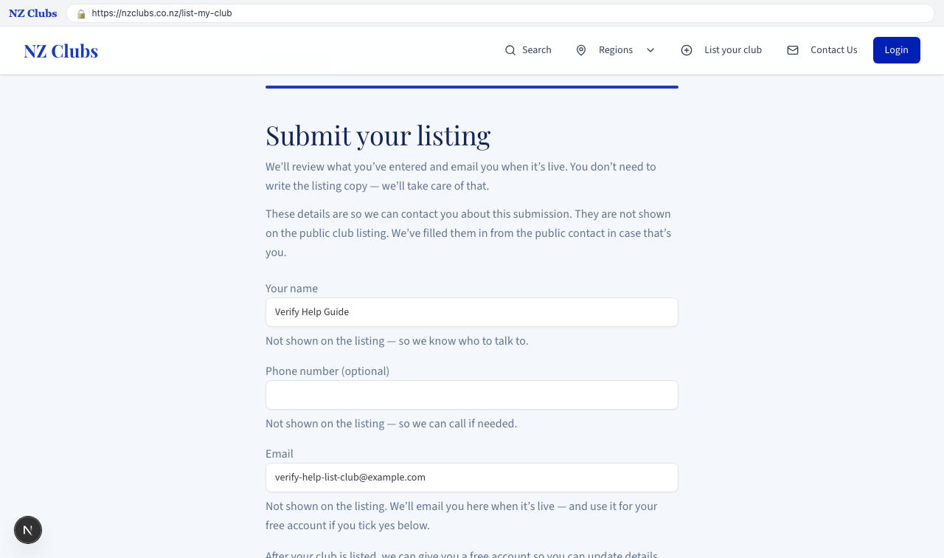Click the Next.js dev tools badge
The width and height of the screenshot is (944, 558).
pyautogui.click(x=28, y=530)
